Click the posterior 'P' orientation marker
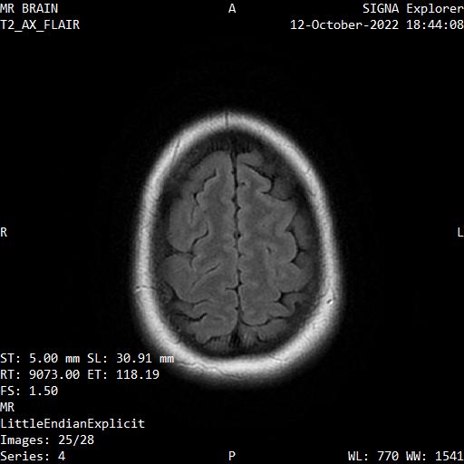 coord(232,456)
